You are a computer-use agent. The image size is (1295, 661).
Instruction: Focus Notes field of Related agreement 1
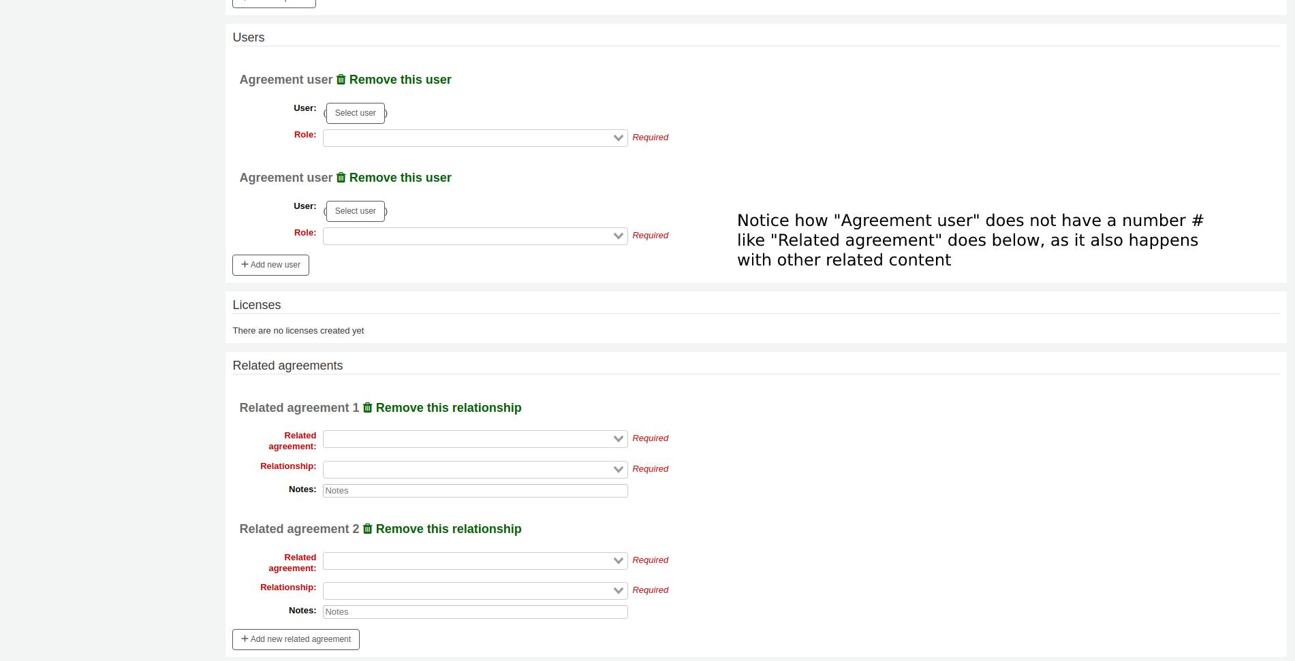(x=475, y=491)
